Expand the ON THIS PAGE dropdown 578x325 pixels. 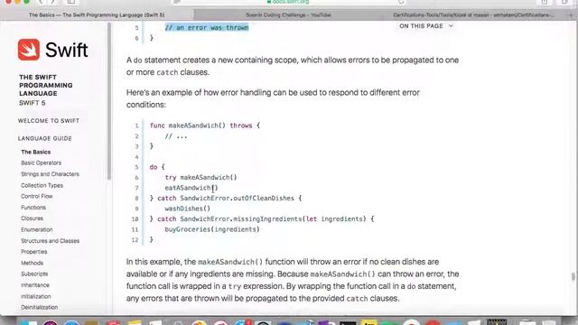[x=426, y=26]
